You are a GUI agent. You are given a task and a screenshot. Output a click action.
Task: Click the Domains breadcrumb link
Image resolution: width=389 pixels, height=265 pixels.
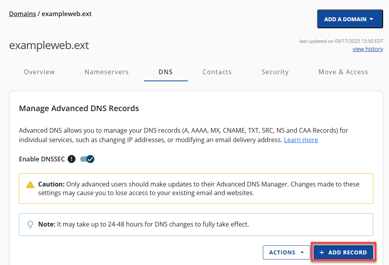tap(22, 13)
